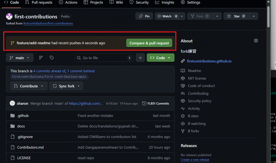Screen dimensions: 276x163
Task: Open the Wiki tab
Action: (x=116, y=2)
